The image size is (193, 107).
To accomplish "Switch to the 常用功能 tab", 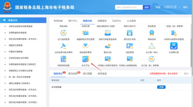I will click(58, 21).
